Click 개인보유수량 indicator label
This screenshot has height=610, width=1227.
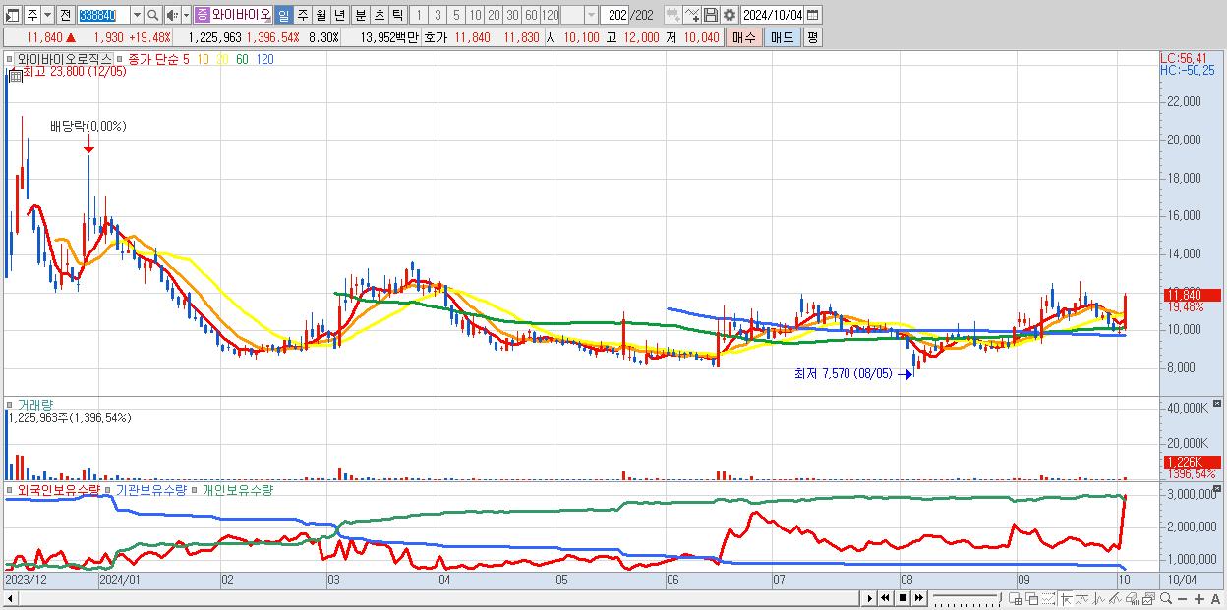(237, 489)
